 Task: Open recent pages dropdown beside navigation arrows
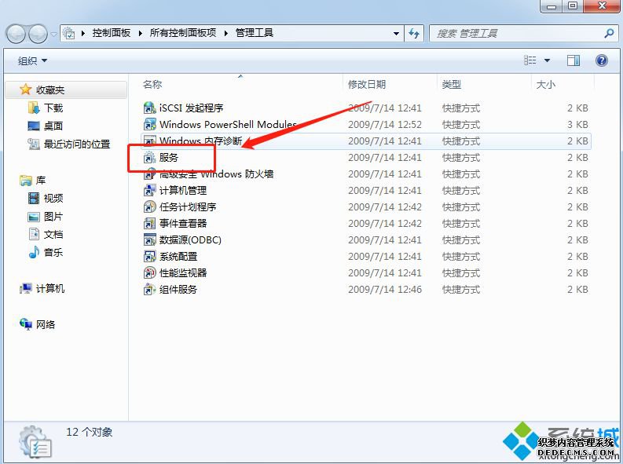pos(53,34)
